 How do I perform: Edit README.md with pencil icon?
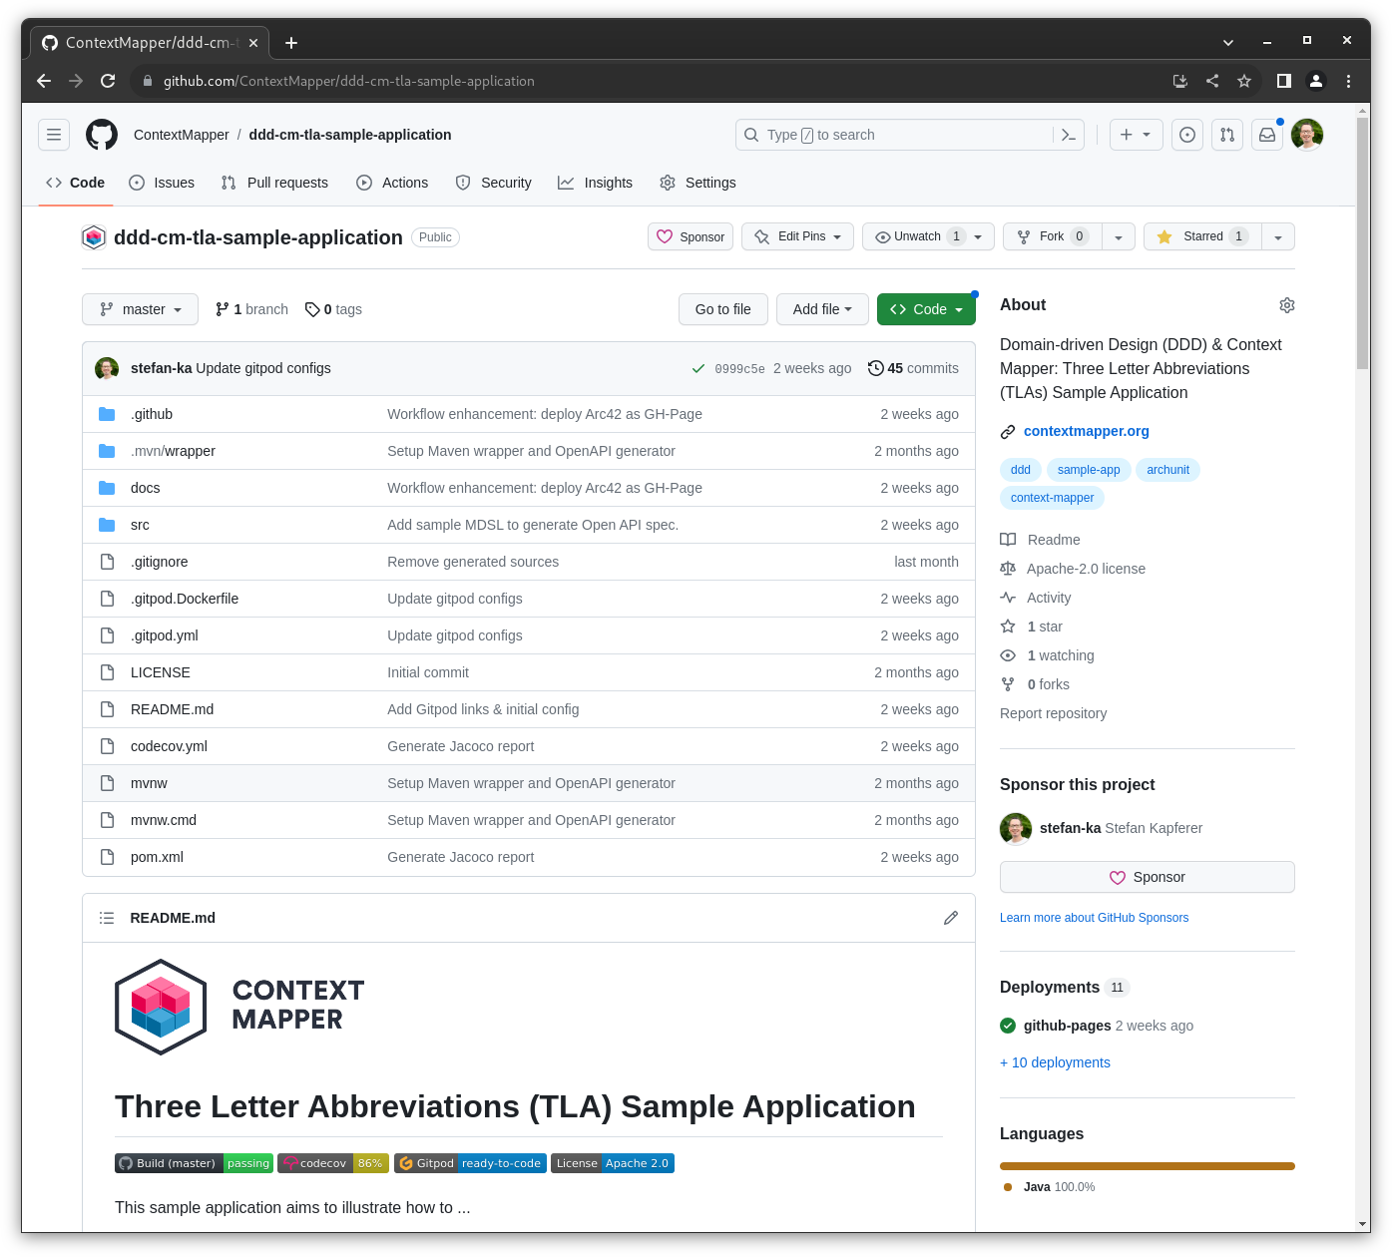coord(951,918)
